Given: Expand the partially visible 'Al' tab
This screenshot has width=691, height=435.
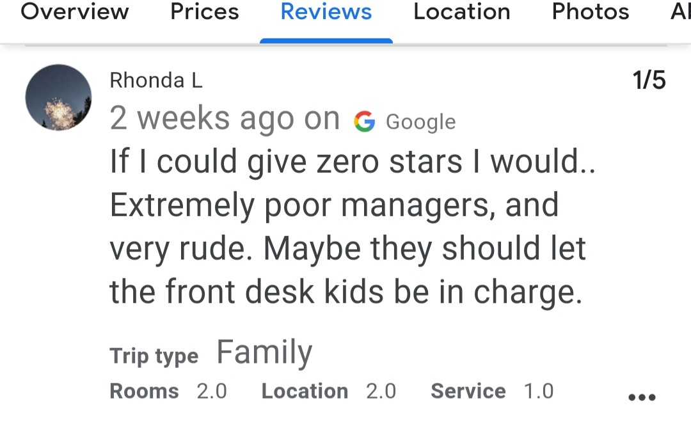Looking at the screenshot, I should point(679,12).
